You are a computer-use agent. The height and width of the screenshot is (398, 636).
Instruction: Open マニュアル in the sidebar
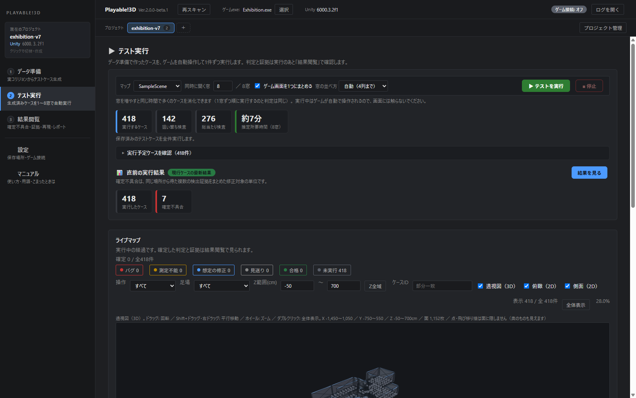pos(47,177)
